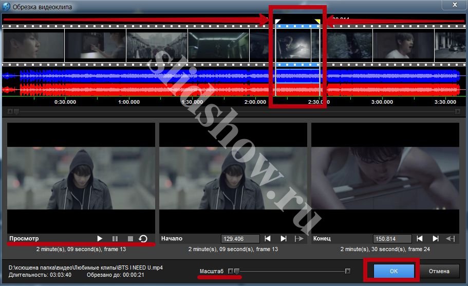Step Начало forward one frame
This screenshot has width=468, height=286.
pos(284,239)
